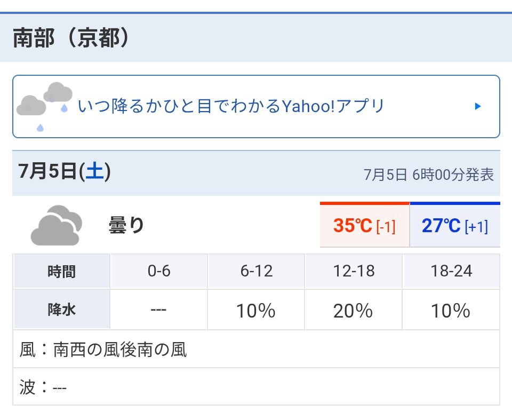Select the 南部(京都) region heading
512x420 pixels.
tap(71, 38)
